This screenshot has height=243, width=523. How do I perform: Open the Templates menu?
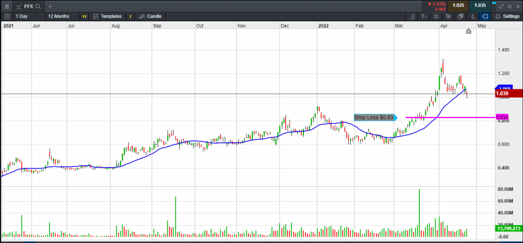pyautogui.click(x=107, y=16)
